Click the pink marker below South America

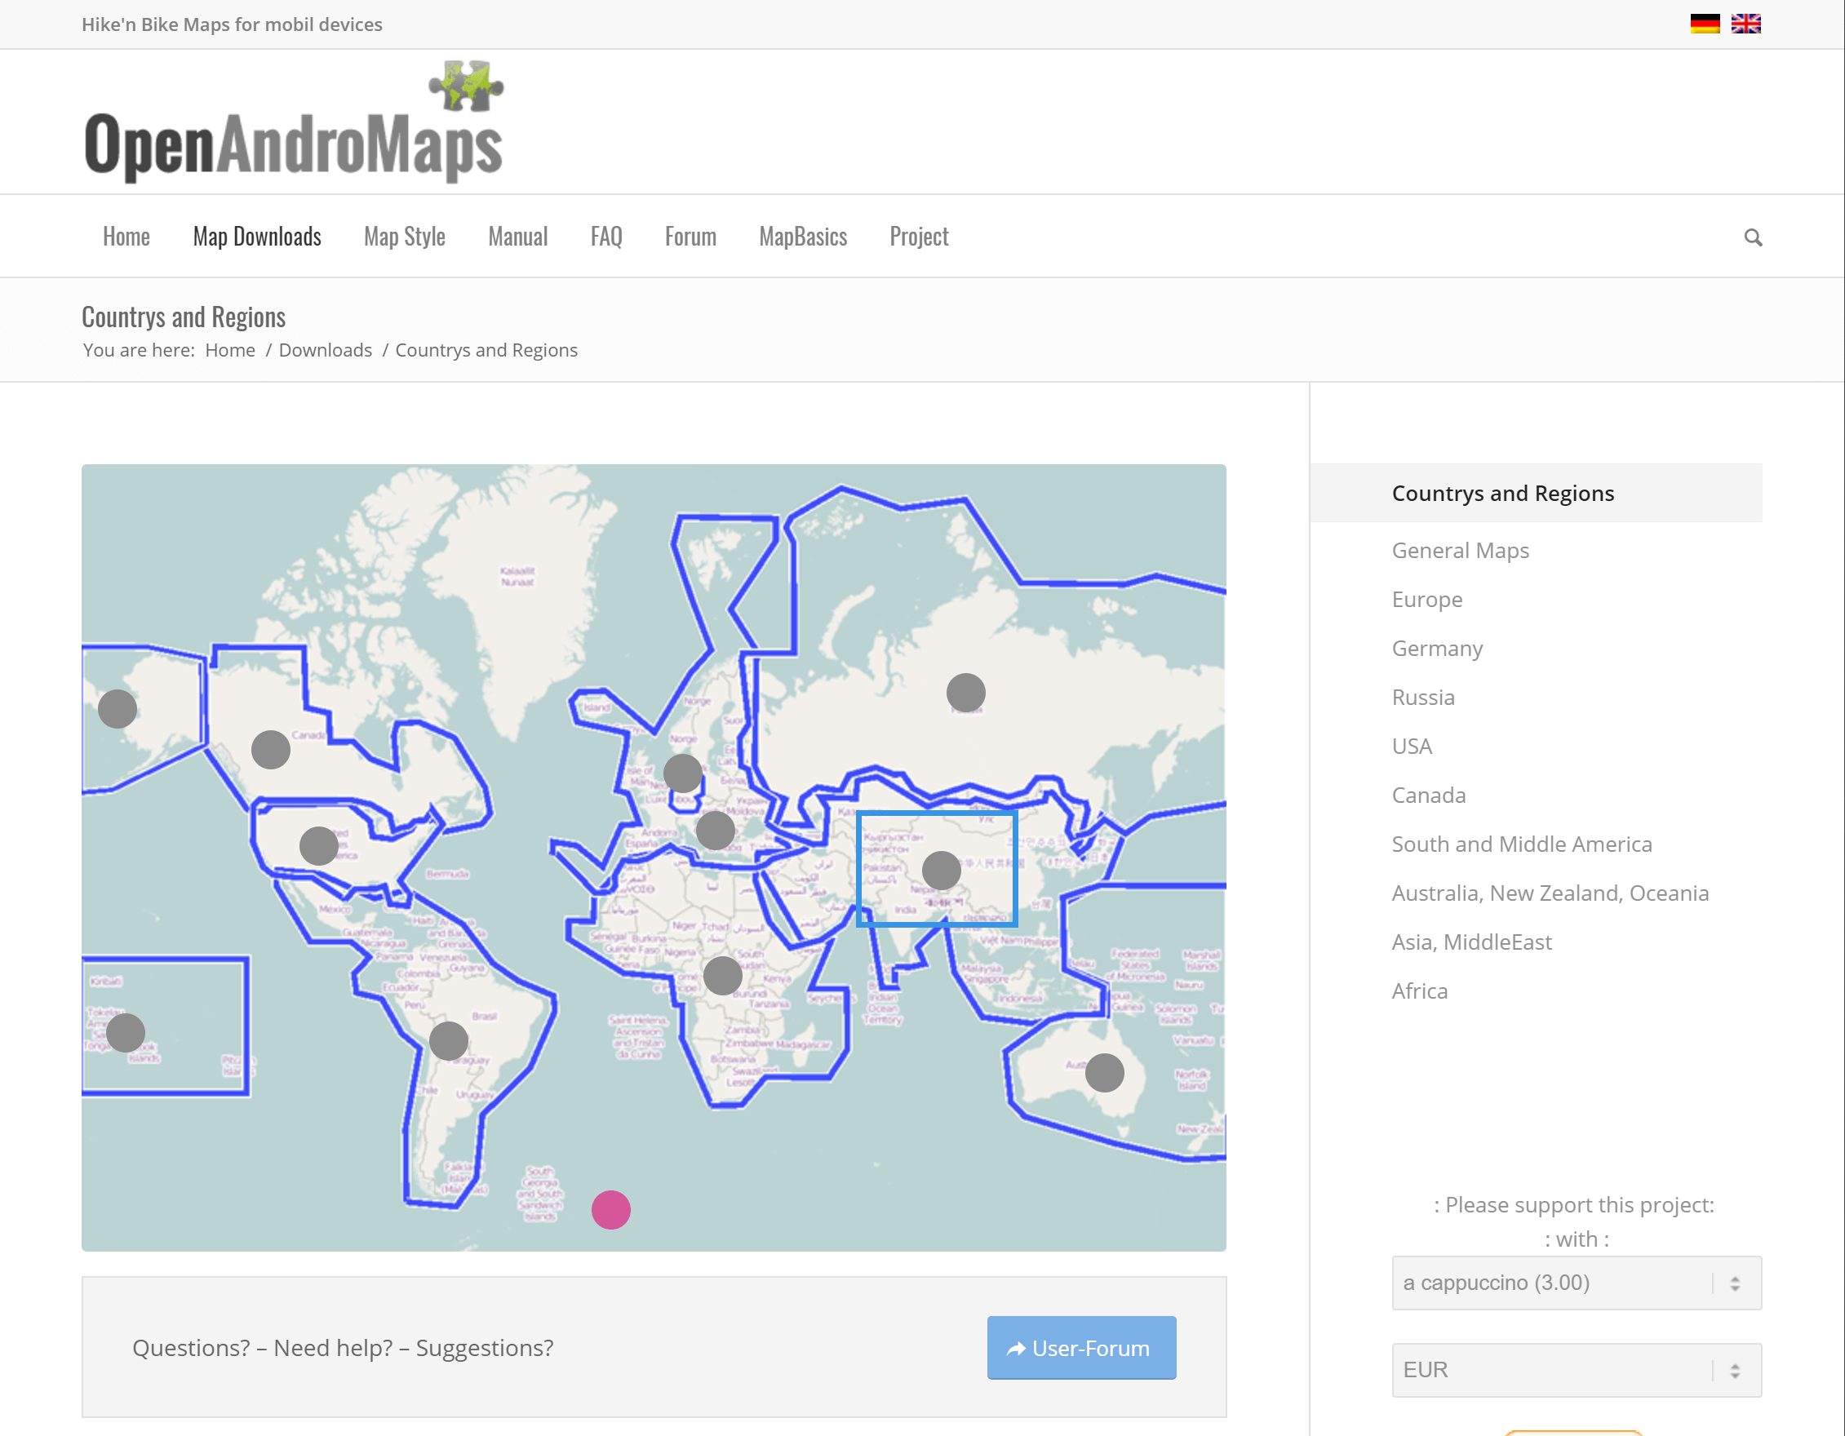pos(610,1210)
